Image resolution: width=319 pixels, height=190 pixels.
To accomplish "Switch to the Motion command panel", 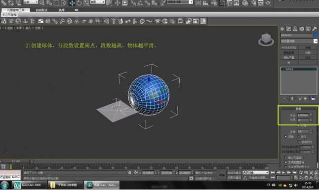I will click(x=302, y=29).
